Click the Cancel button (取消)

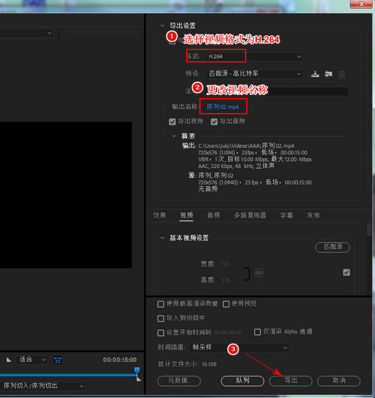point(339,381)
